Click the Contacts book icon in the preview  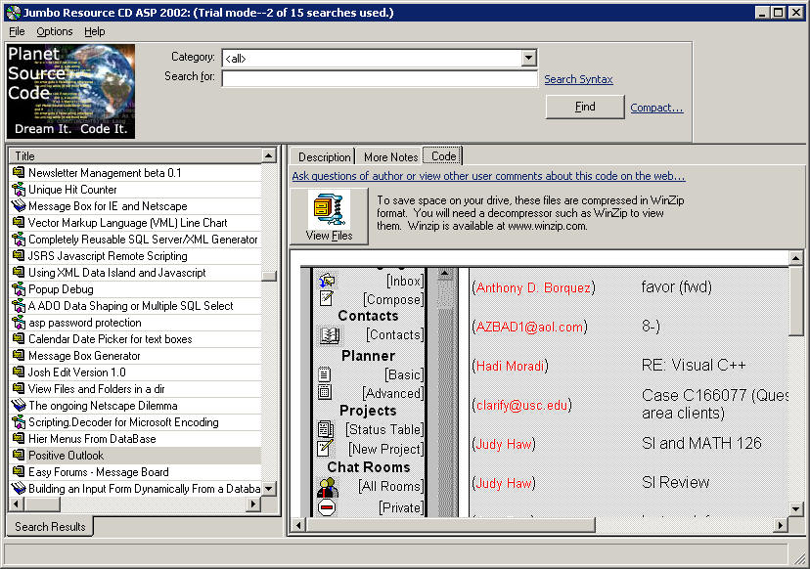tap(329, 335)
